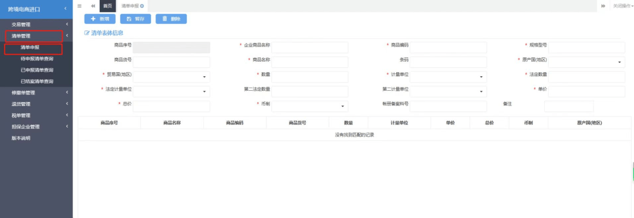Click the 商品编码 table column header
This screenshot has width=634, height=218.
234,122
